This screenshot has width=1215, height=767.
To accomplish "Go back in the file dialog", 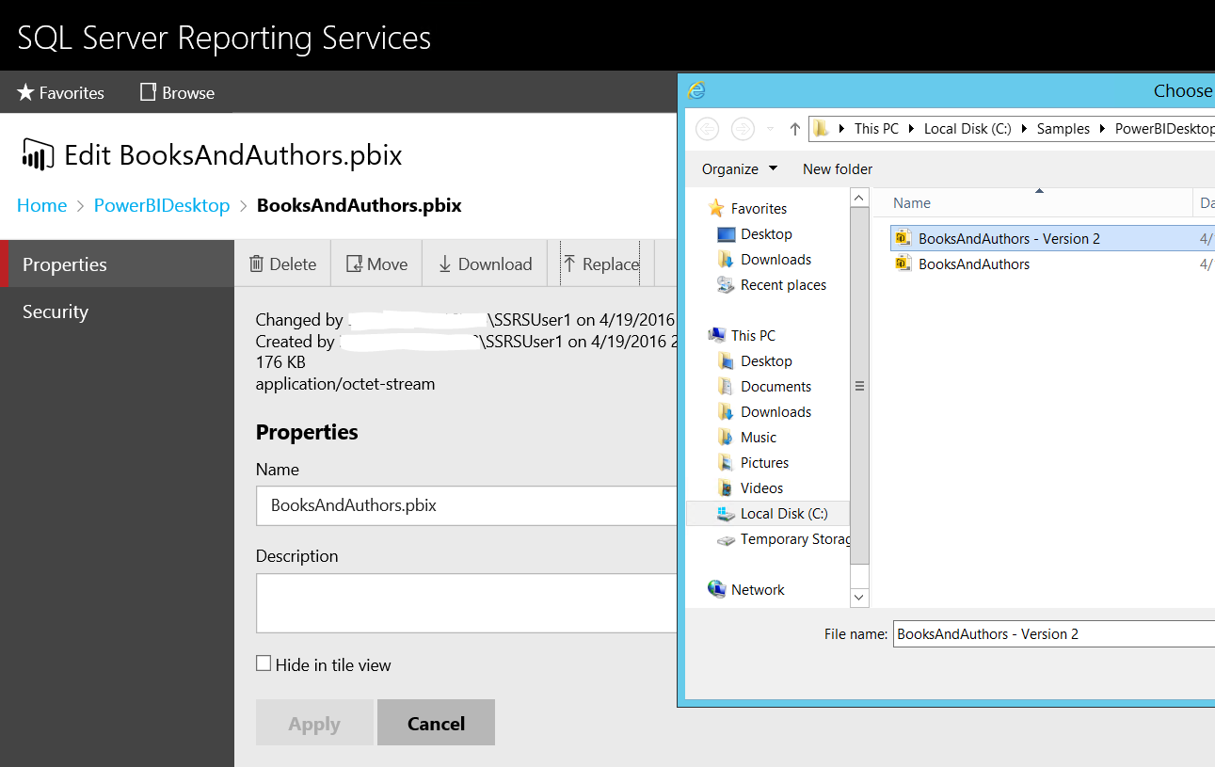I will (x=708, y=128).
